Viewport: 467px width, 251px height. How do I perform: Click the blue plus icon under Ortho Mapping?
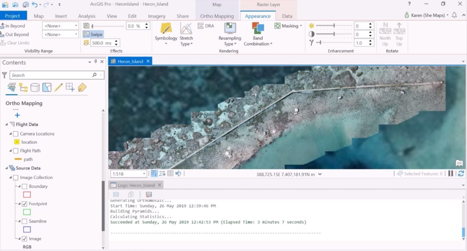click(17, 115)
